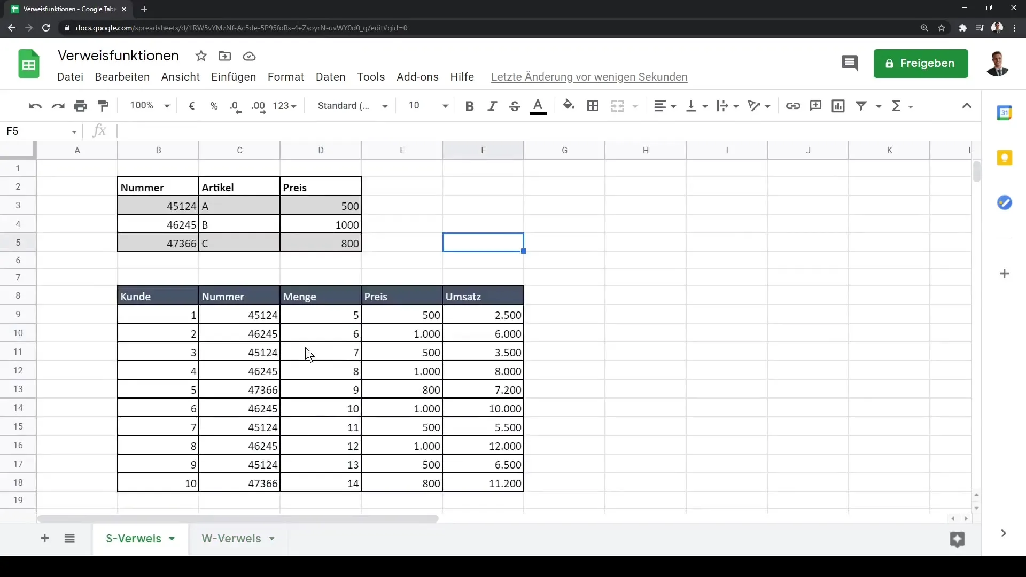Open the Bearbeiten menu
Screen dimensions: 1026x577
click(122, 77)
